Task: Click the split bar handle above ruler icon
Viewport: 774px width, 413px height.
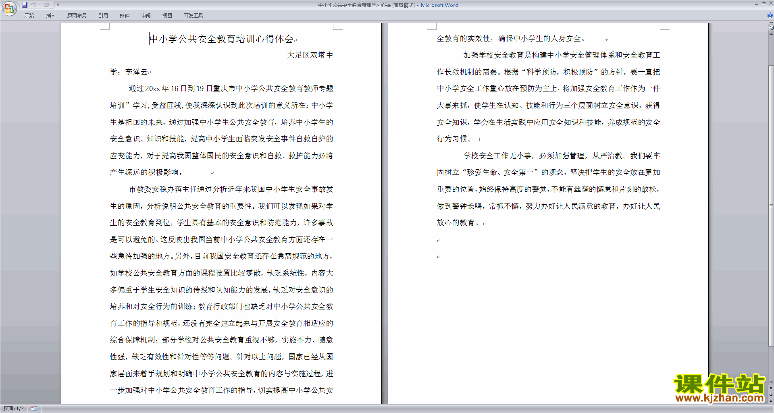Action: pos(771,23)
